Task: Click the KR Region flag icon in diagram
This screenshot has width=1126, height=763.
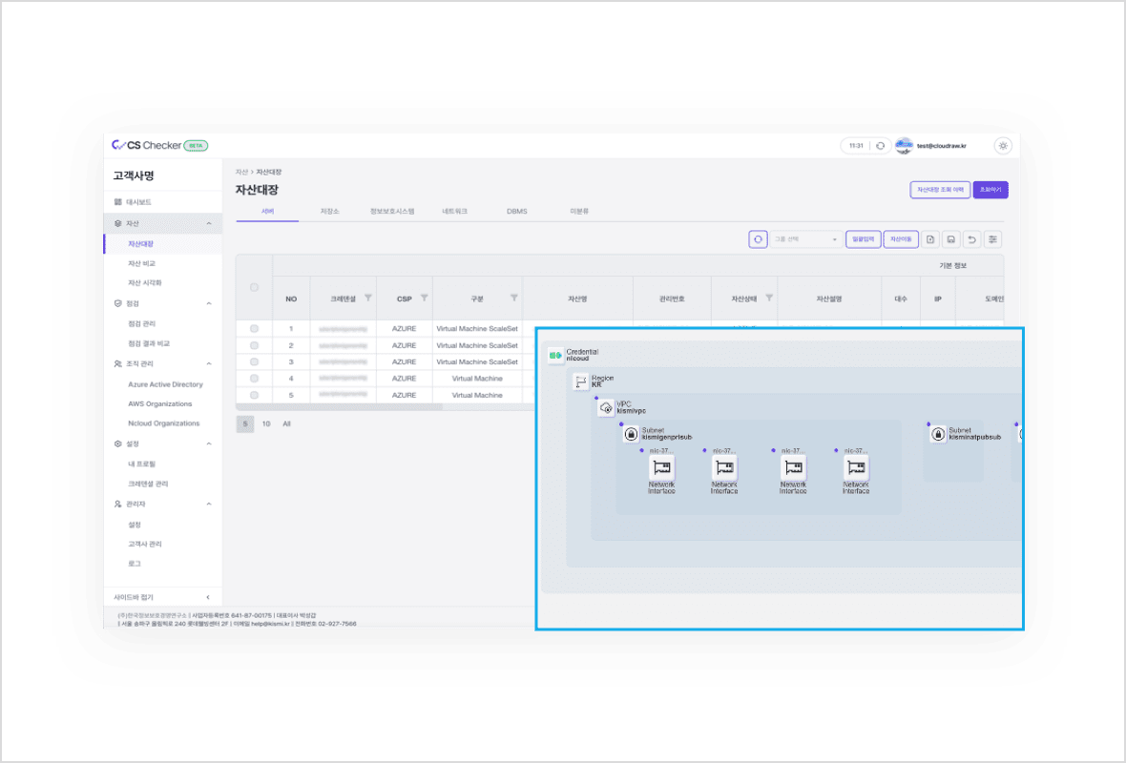Action: pyautogui.click(x=580, y=381)
